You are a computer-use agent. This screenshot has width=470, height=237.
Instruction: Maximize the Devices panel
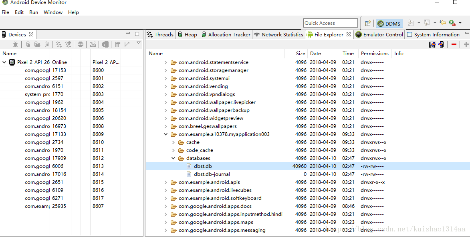(137, 34)
